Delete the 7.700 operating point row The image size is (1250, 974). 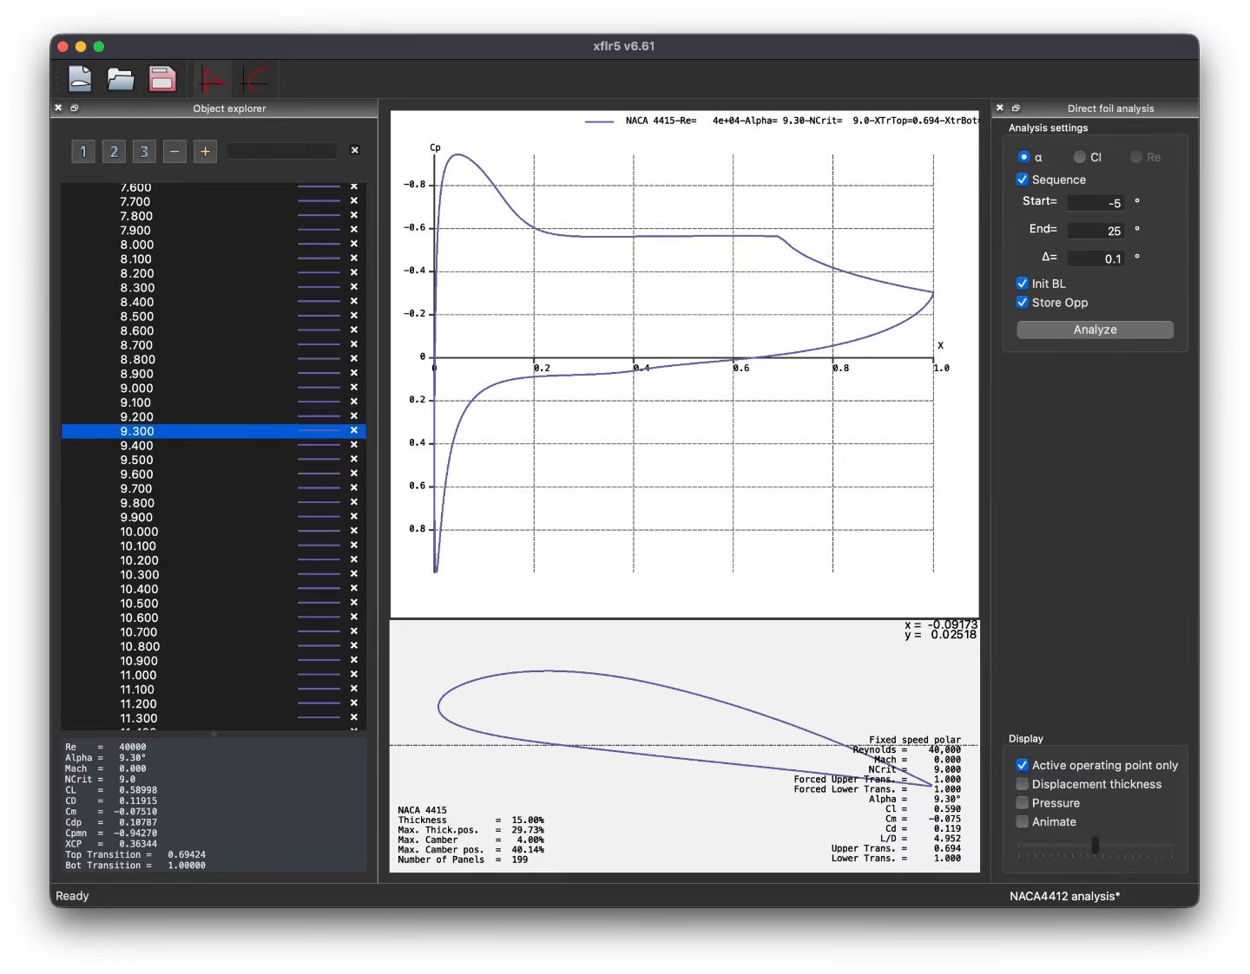pyautogui.click(x=354, y=200)
